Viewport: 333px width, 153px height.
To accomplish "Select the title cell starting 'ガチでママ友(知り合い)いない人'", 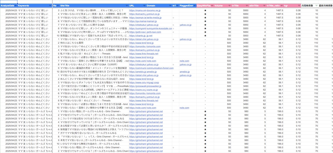I will pos(94,133).
